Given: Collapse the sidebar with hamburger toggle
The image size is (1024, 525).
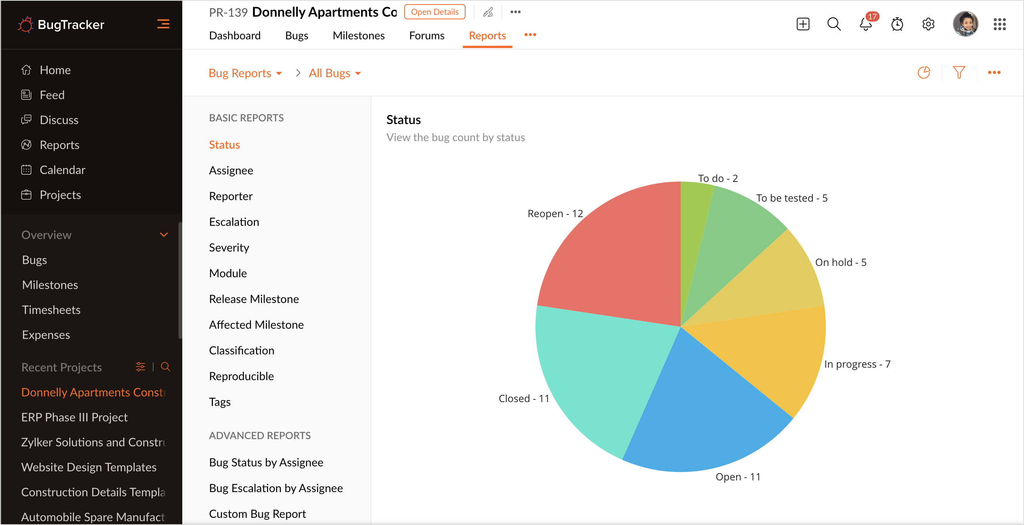Looking at the screenshot, I should click(163, 24).
